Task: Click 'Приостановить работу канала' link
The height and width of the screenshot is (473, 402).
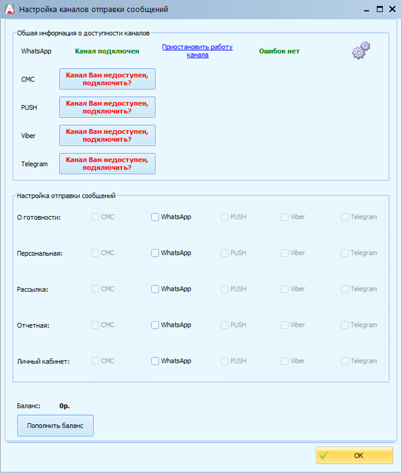Action: (x=198, y=51)
